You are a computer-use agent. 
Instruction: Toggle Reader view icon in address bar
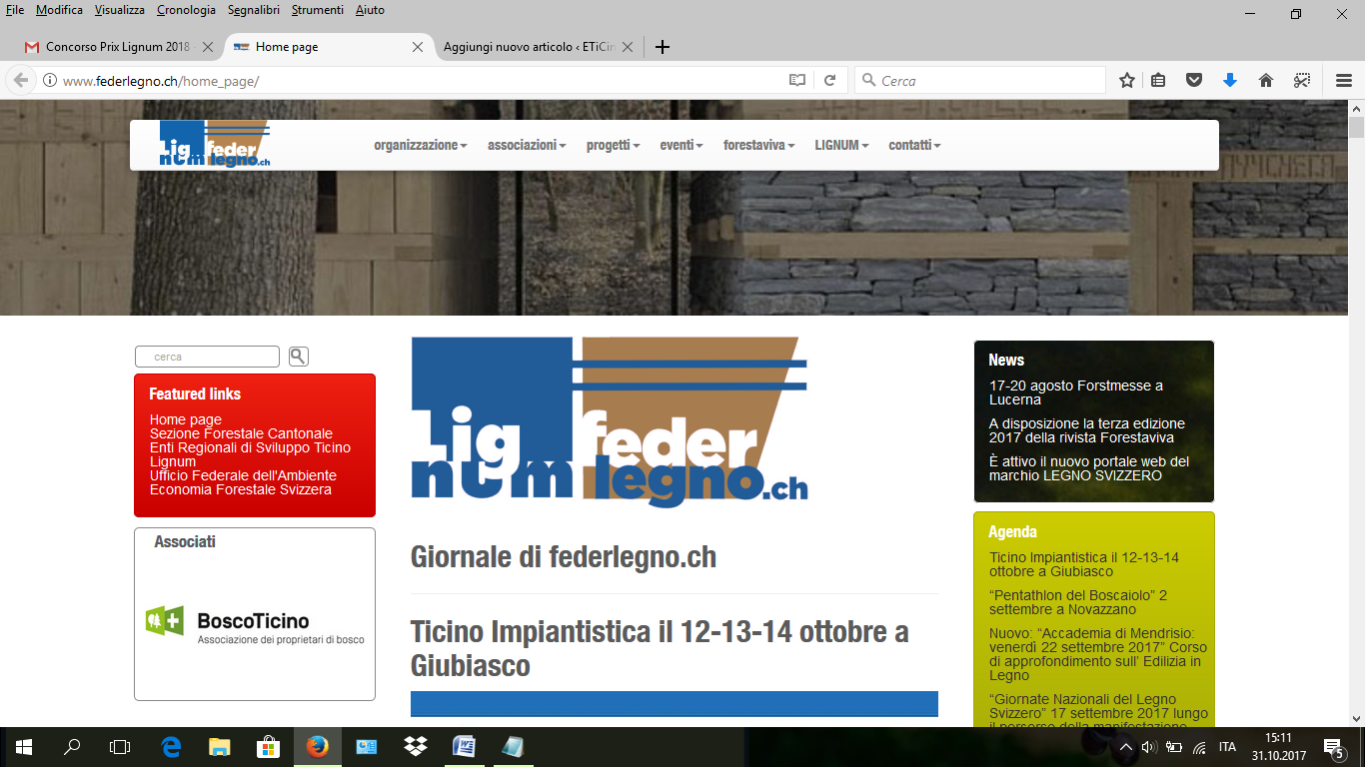797,81
